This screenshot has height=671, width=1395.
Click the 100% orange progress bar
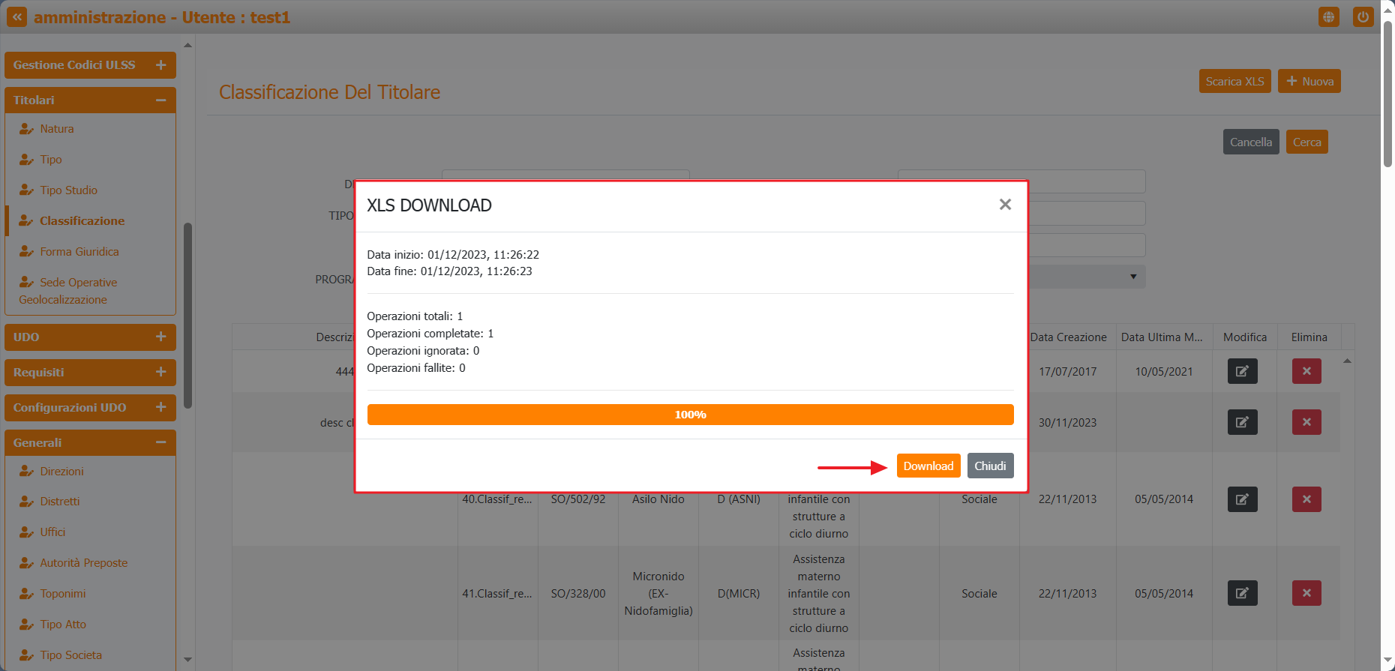(x=690, y=415)
